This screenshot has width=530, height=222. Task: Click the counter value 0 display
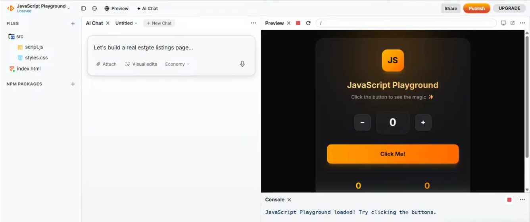point(393,122)
